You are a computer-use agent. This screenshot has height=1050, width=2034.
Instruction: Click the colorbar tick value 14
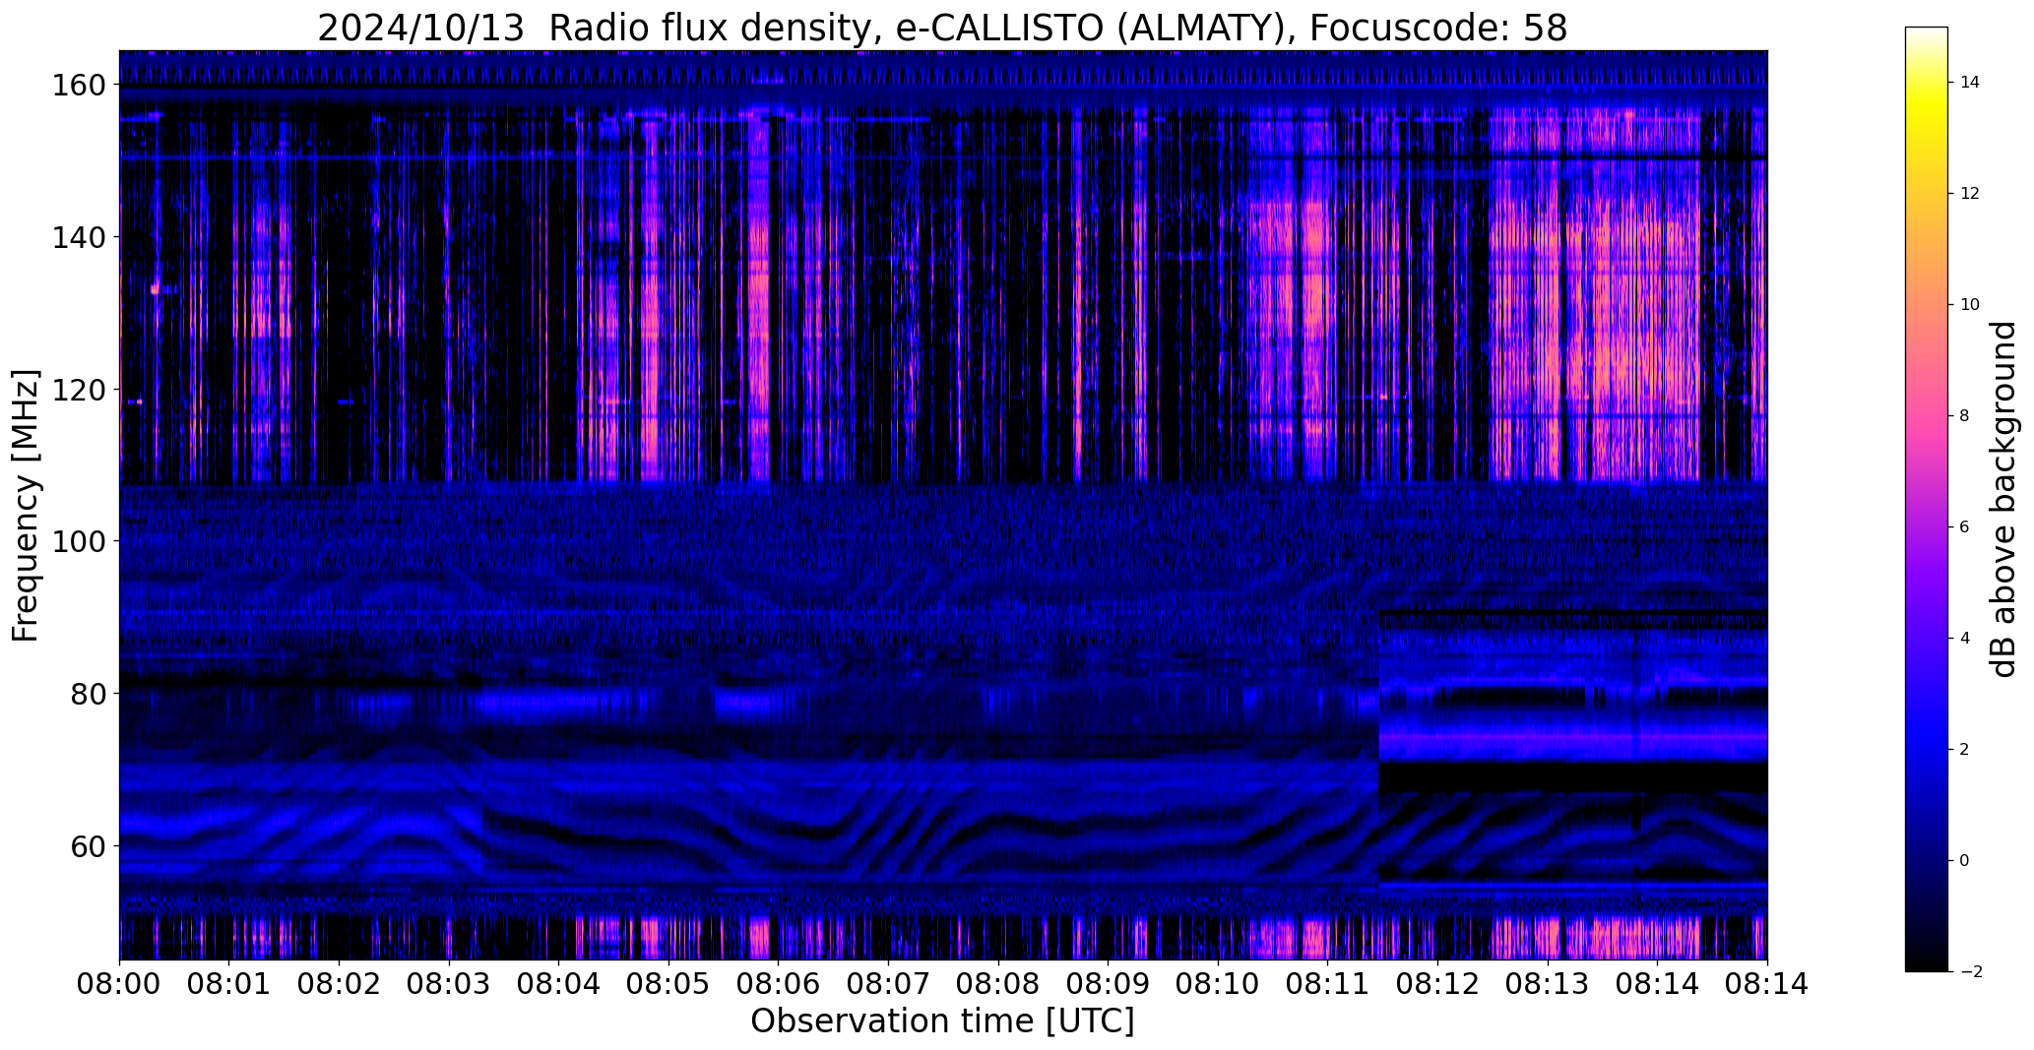coord(1969,83)
